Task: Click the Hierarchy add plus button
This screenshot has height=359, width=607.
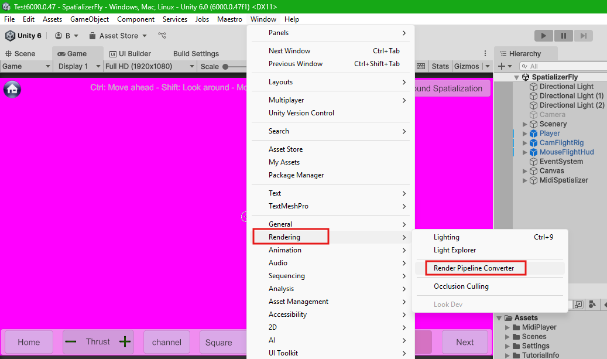Action: click(502, 66)
